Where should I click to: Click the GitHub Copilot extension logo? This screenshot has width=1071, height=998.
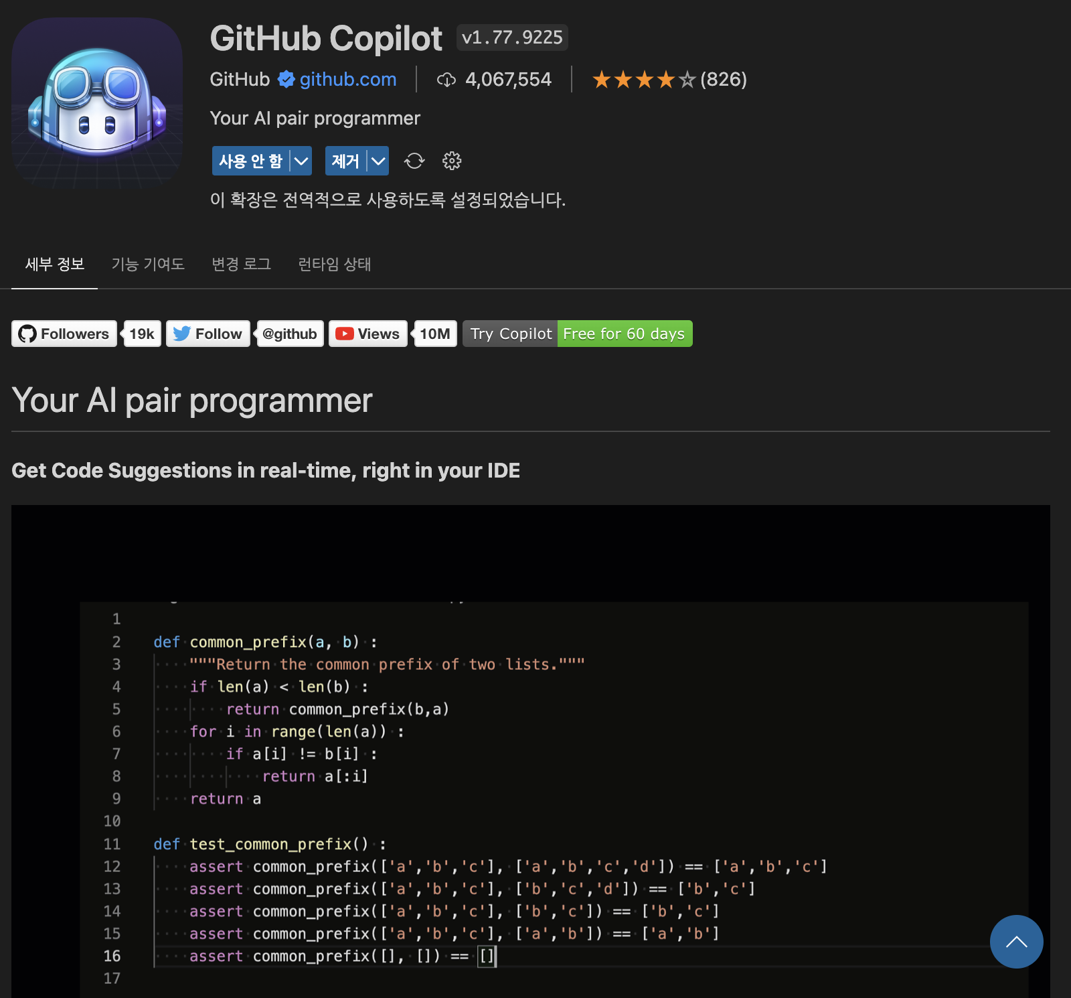[x=97, y=103]
